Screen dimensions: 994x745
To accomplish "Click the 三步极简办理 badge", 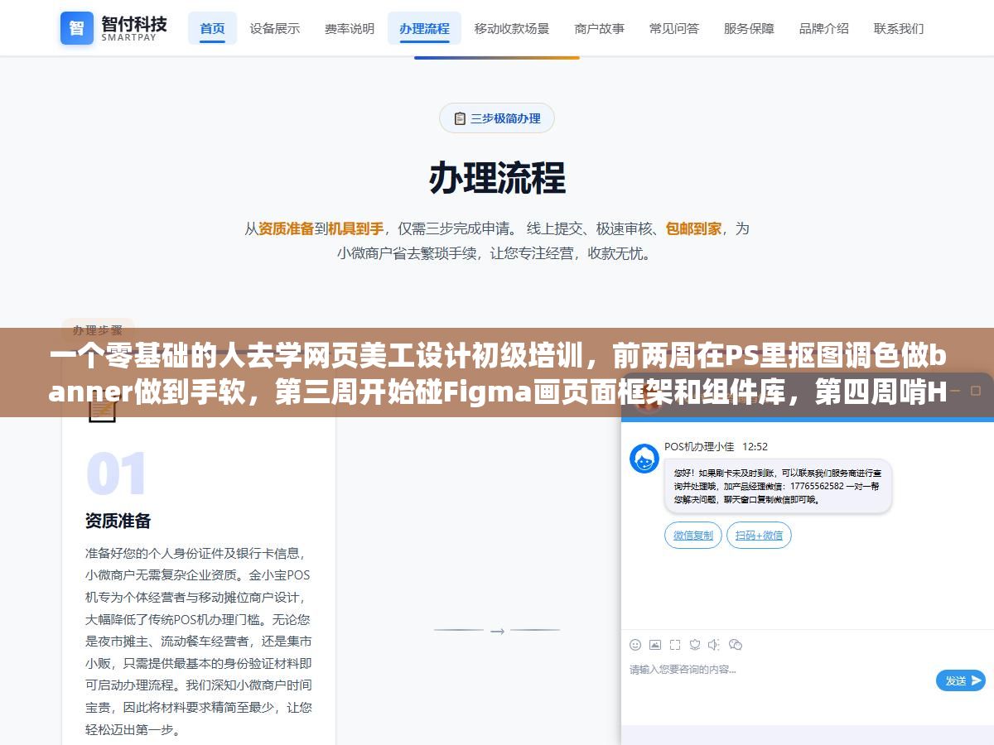I will 496,118.
